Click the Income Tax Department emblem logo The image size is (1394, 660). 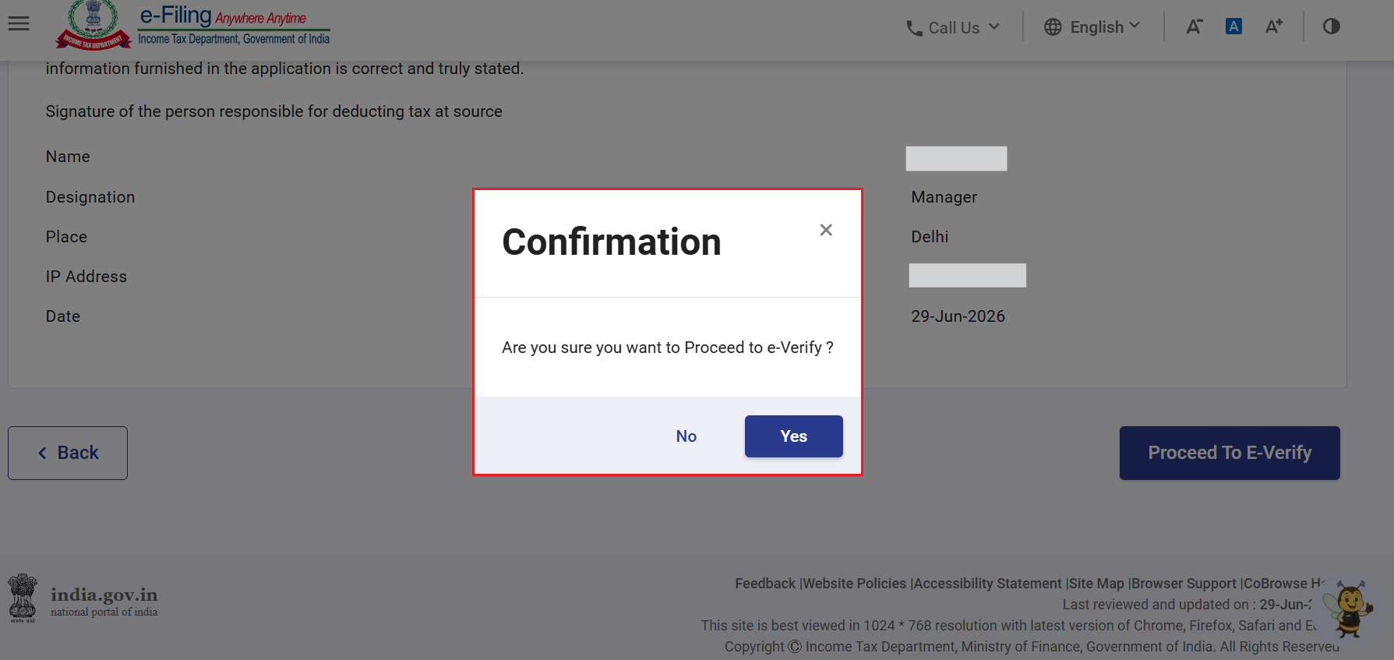coord(93,24)
